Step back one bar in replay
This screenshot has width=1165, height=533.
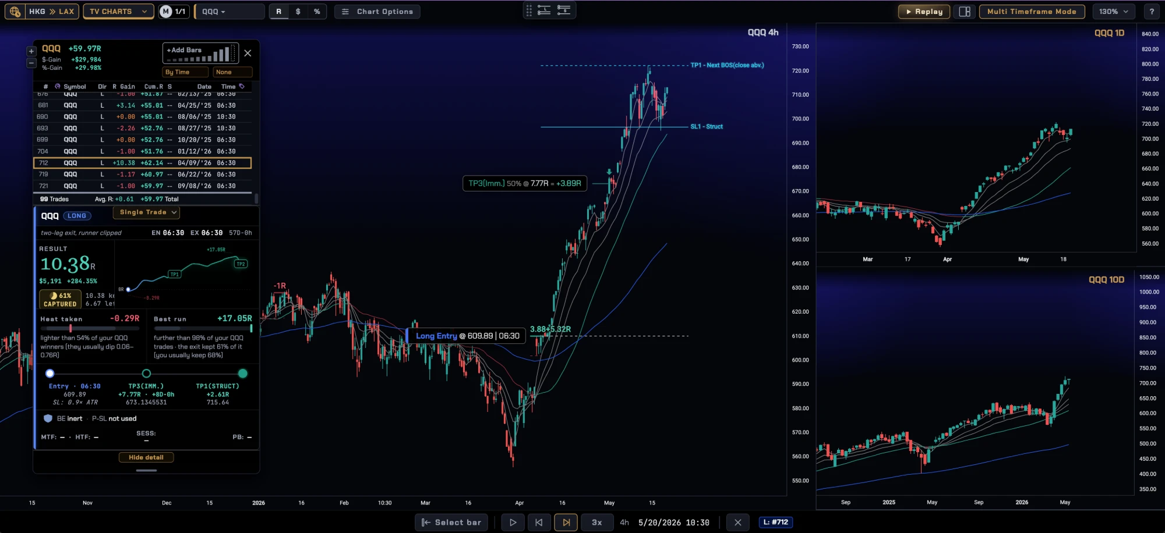click(x=539, y=523)
